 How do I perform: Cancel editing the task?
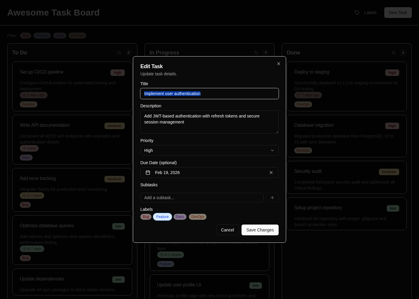point(227,230)
